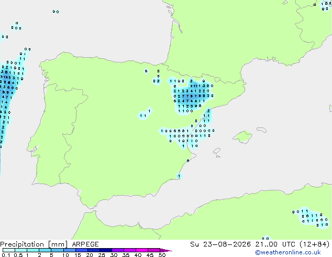Select the 'UTC' label in the timestamp

(289, 244)
